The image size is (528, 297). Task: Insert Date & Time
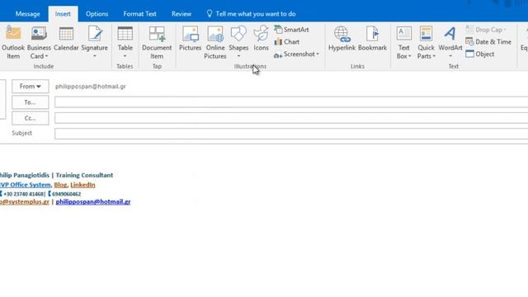(x=488, y=42)
